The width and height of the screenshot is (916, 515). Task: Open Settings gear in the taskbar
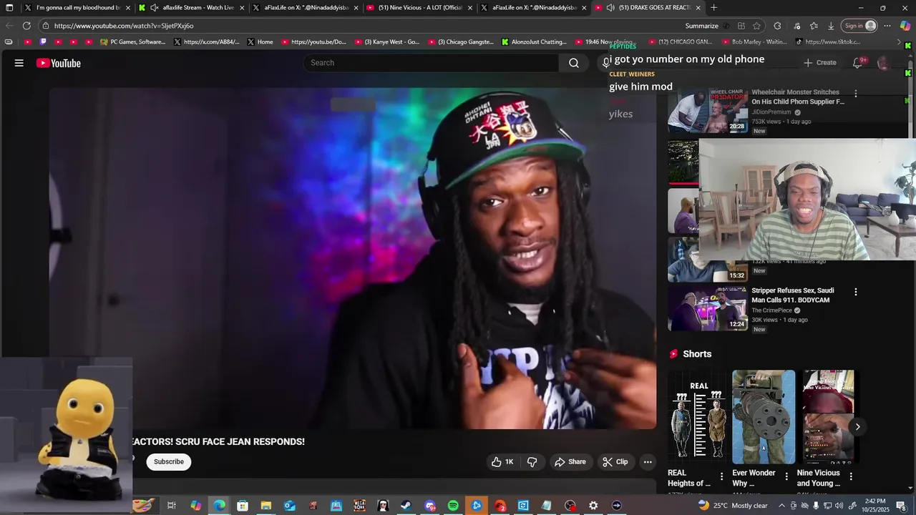click(593, 506)
